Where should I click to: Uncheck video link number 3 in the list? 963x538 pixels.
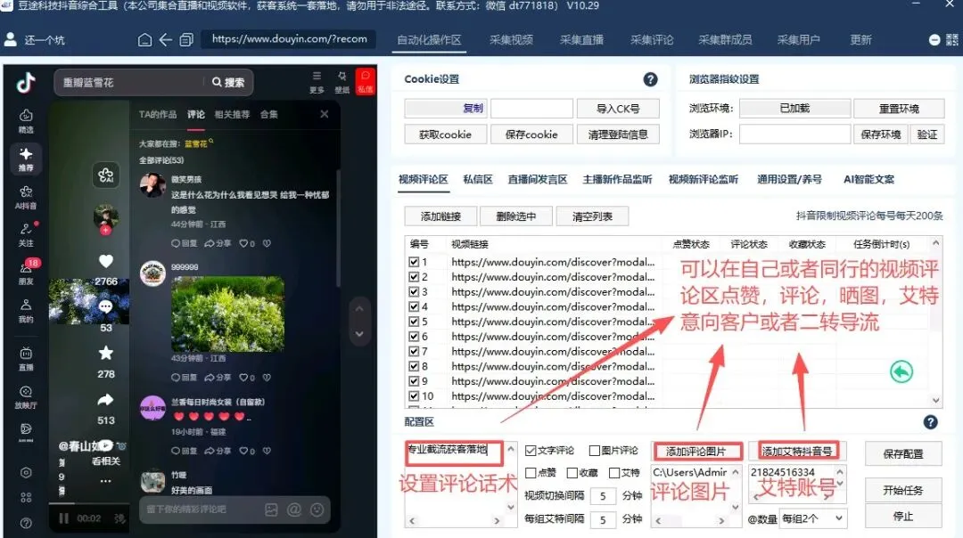pos(416,291)
